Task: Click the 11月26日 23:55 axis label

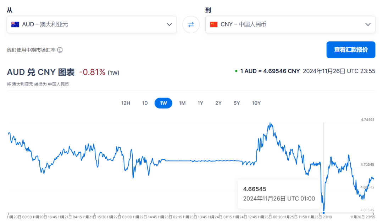Action: point(362,217)
